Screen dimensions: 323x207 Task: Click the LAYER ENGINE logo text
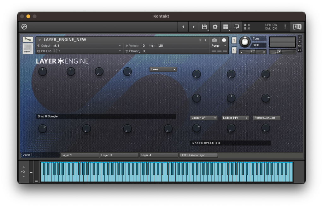62,61
